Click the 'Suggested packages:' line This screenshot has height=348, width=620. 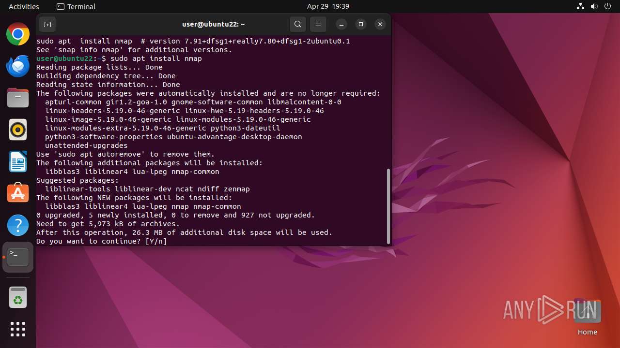pyautogui.click(x=77, y=180)
